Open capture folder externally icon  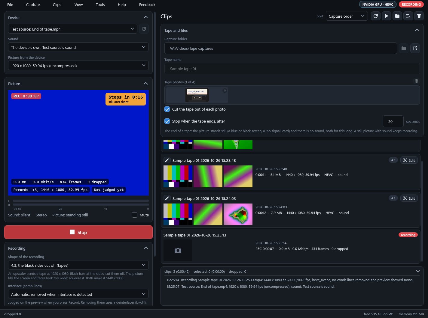tap(415, 48)
